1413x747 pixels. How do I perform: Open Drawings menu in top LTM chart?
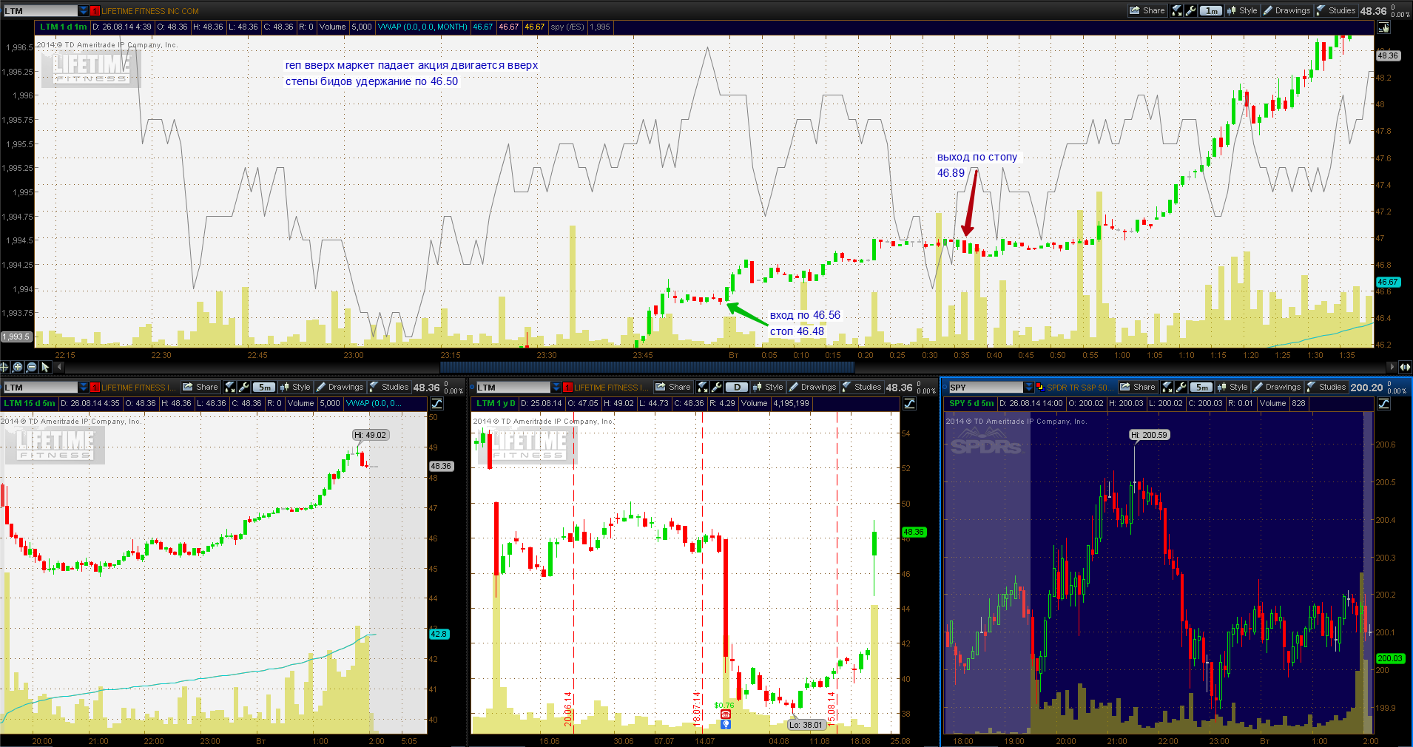point(1286,10)
